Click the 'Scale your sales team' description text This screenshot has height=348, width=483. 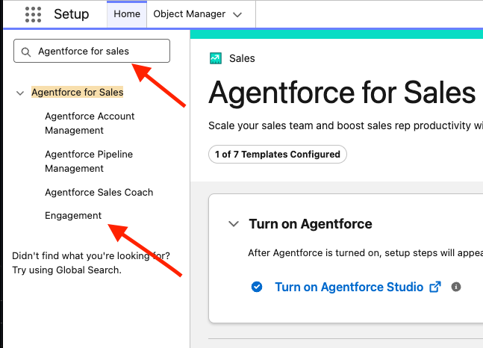tap(346, 125)
